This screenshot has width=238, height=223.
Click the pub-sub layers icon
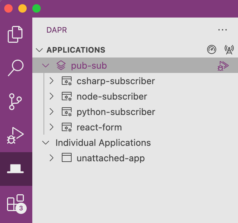[x=61, y=65]
